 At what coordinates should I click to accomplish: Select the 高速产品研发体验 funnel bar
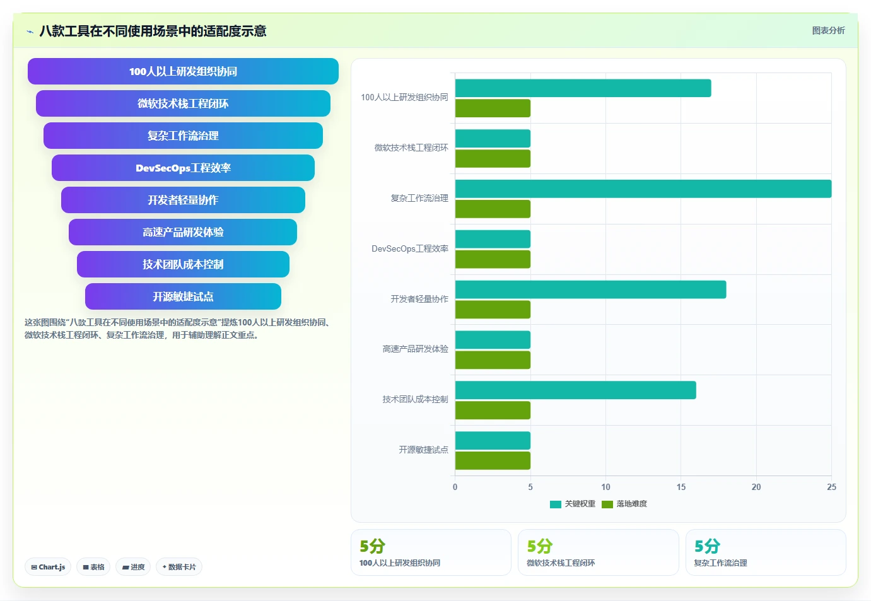183,232
